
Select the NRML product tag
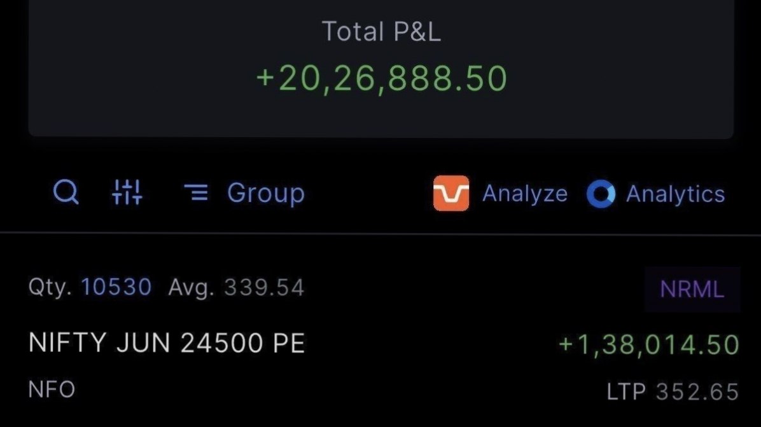(692, 289)
